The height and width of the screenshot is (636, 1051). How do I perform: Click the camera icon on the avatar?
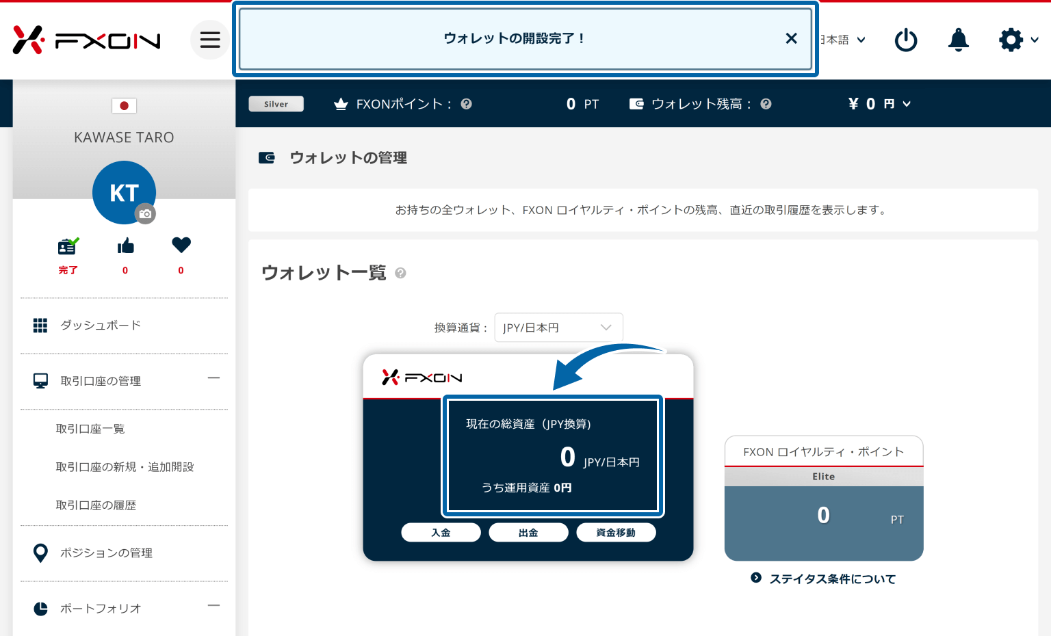(145, 214)
